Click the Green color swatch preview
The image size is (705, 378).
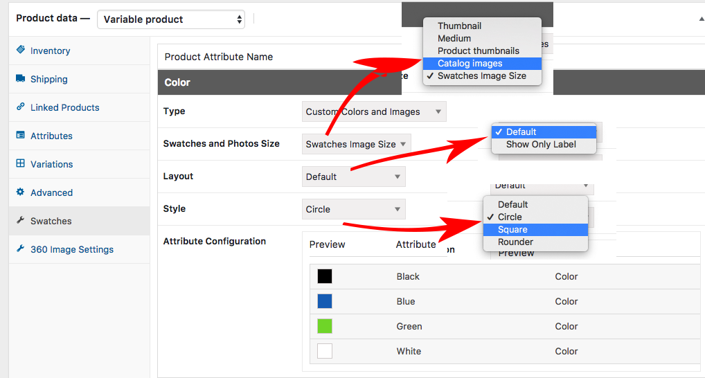pyautogui.click(x=325, y=326)
